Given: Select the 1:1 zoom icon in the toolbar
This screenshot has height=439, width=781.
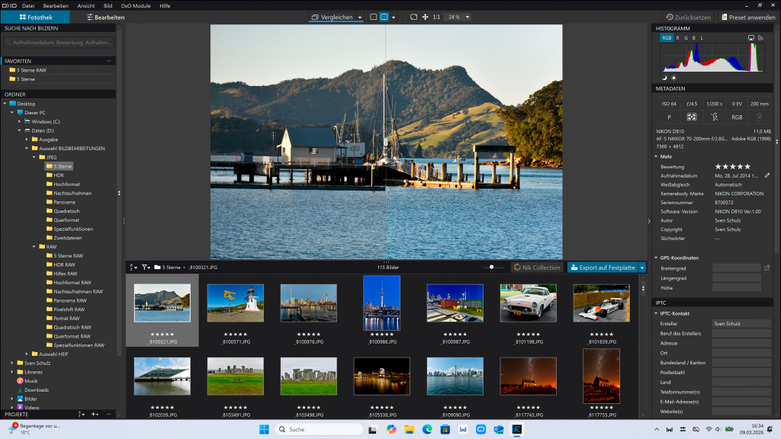Looking at the screenshot, I should [436, 17].
